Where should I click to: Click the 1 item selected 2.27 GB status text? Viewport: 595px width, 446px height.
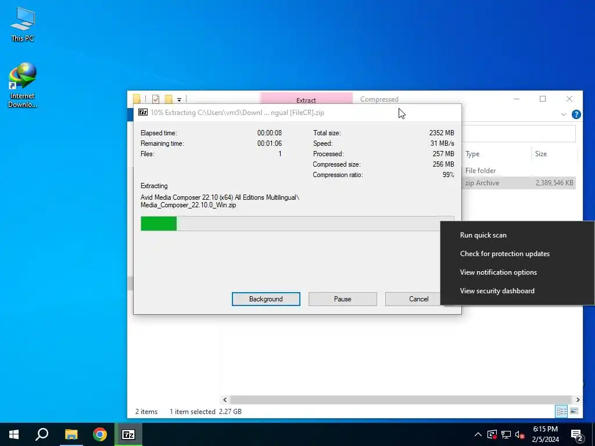(205, 412)
